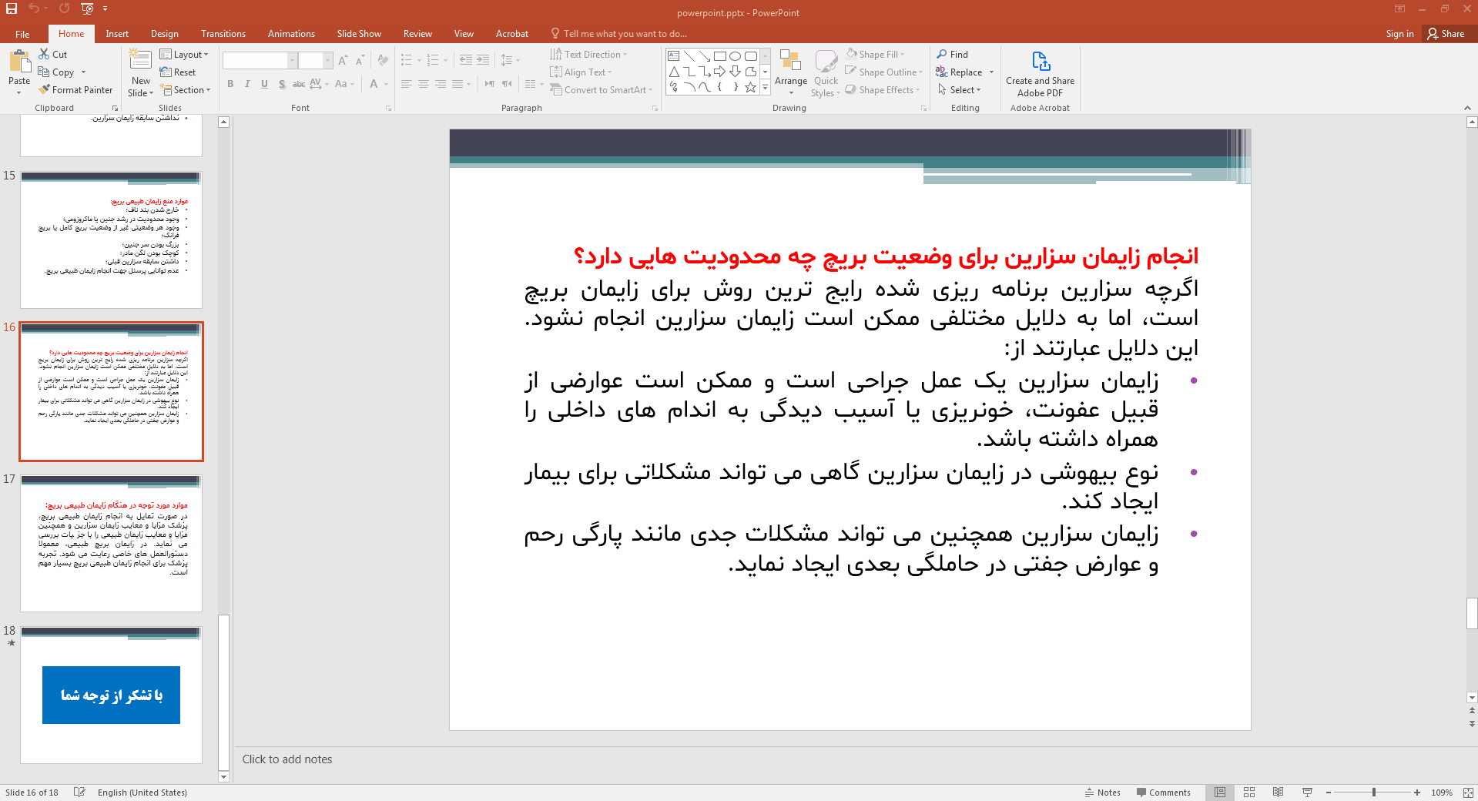Select the Format Painter brush
The image size is (1478, 801).
75,90
